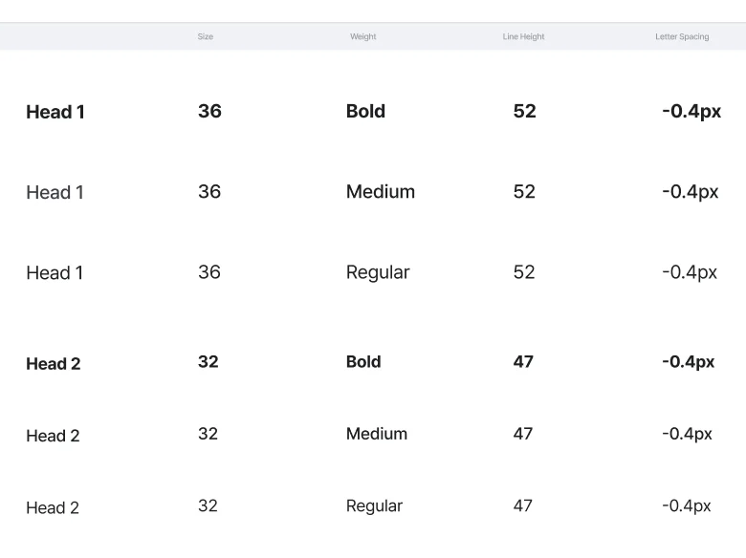Image resolution: width=746 pixels, height=558 pixels.
Task: Click Head 1 label in Medium row
Action: (55, 192)
